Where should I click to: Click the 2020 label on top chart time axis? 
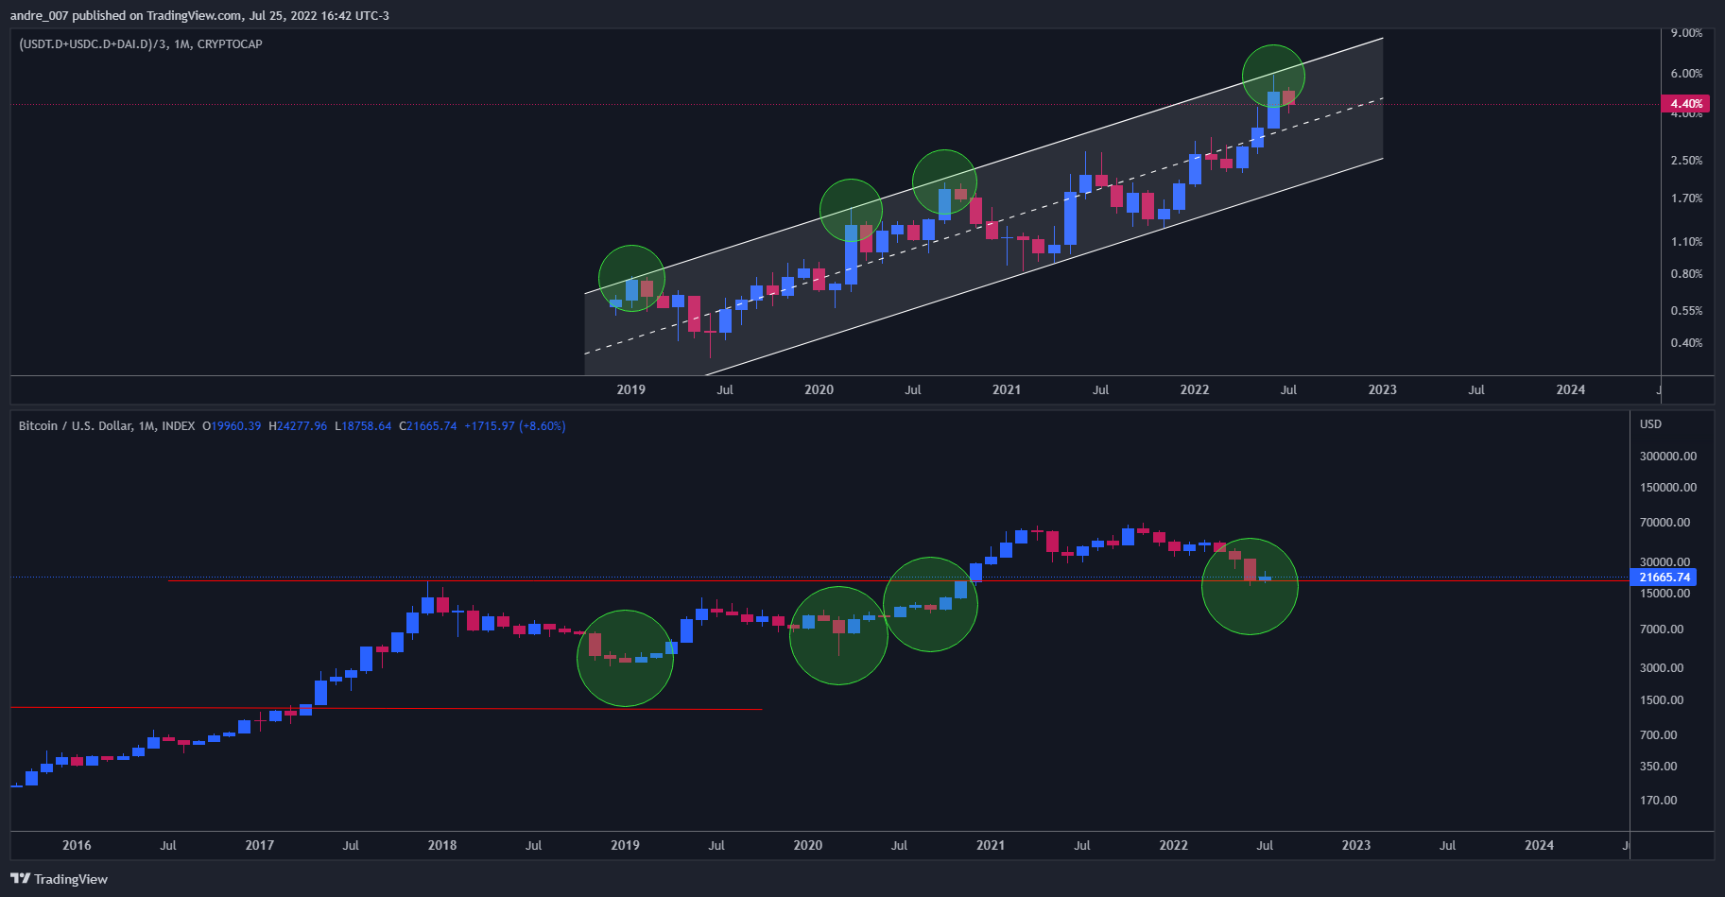coord(819,389)
